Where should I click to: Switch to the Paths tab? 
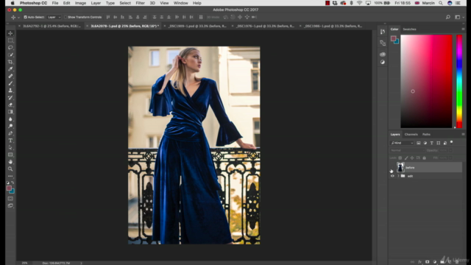[x=426, y=134]
